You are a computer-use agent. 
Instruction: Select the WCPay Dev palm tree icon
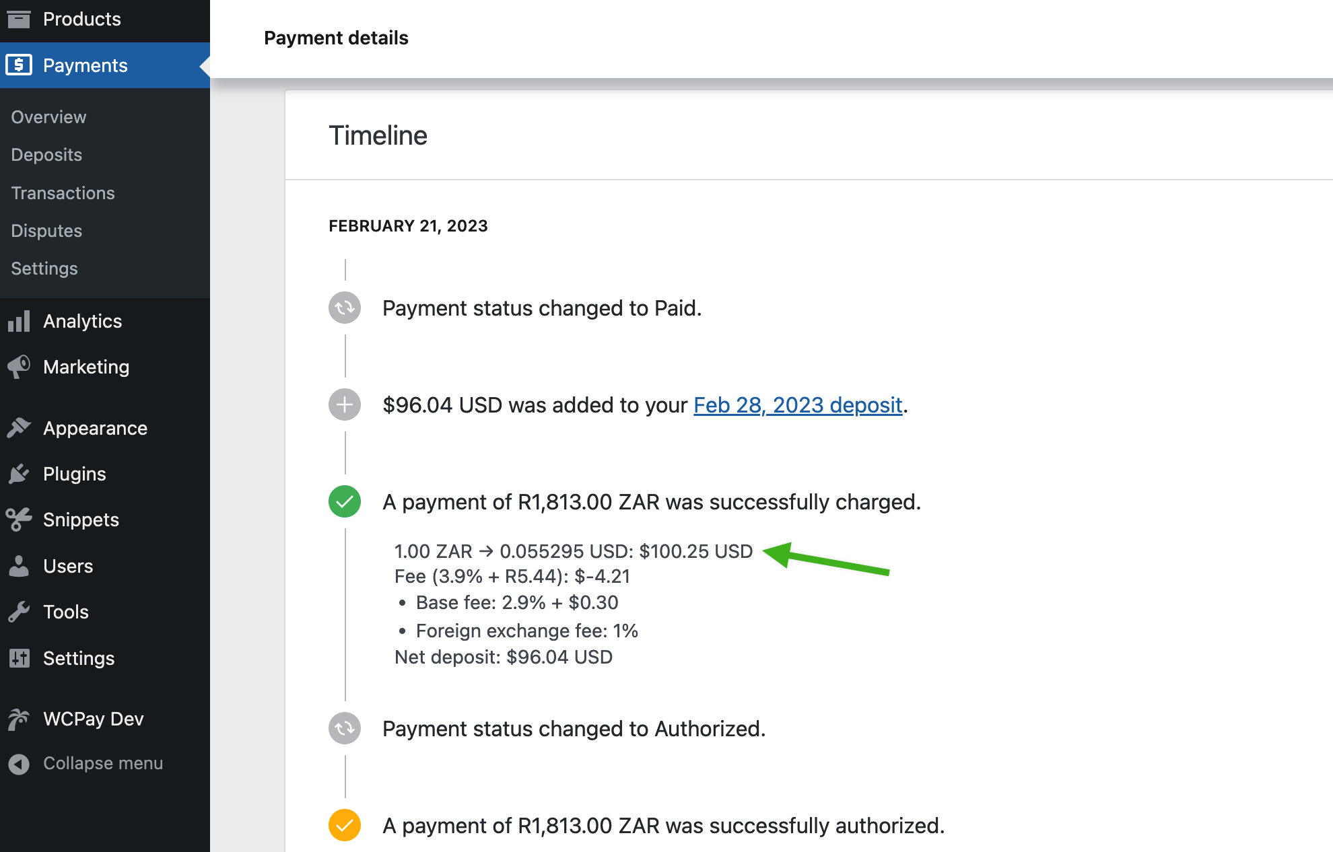[x=20, y=719]
